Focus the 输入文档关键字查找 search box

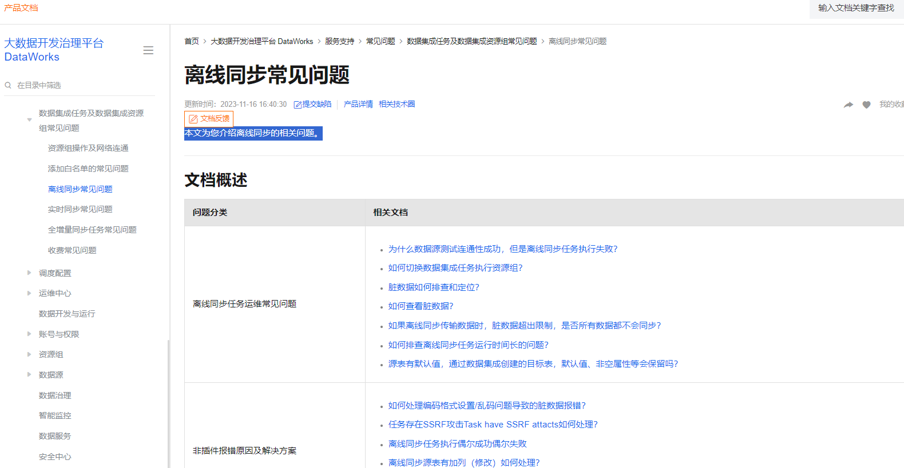[x=857, y=8]
